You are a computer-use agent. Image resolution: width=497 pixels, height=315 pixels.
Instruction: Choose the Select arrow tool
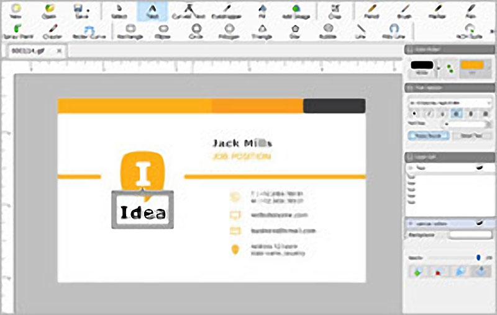(x=119, y=11)
